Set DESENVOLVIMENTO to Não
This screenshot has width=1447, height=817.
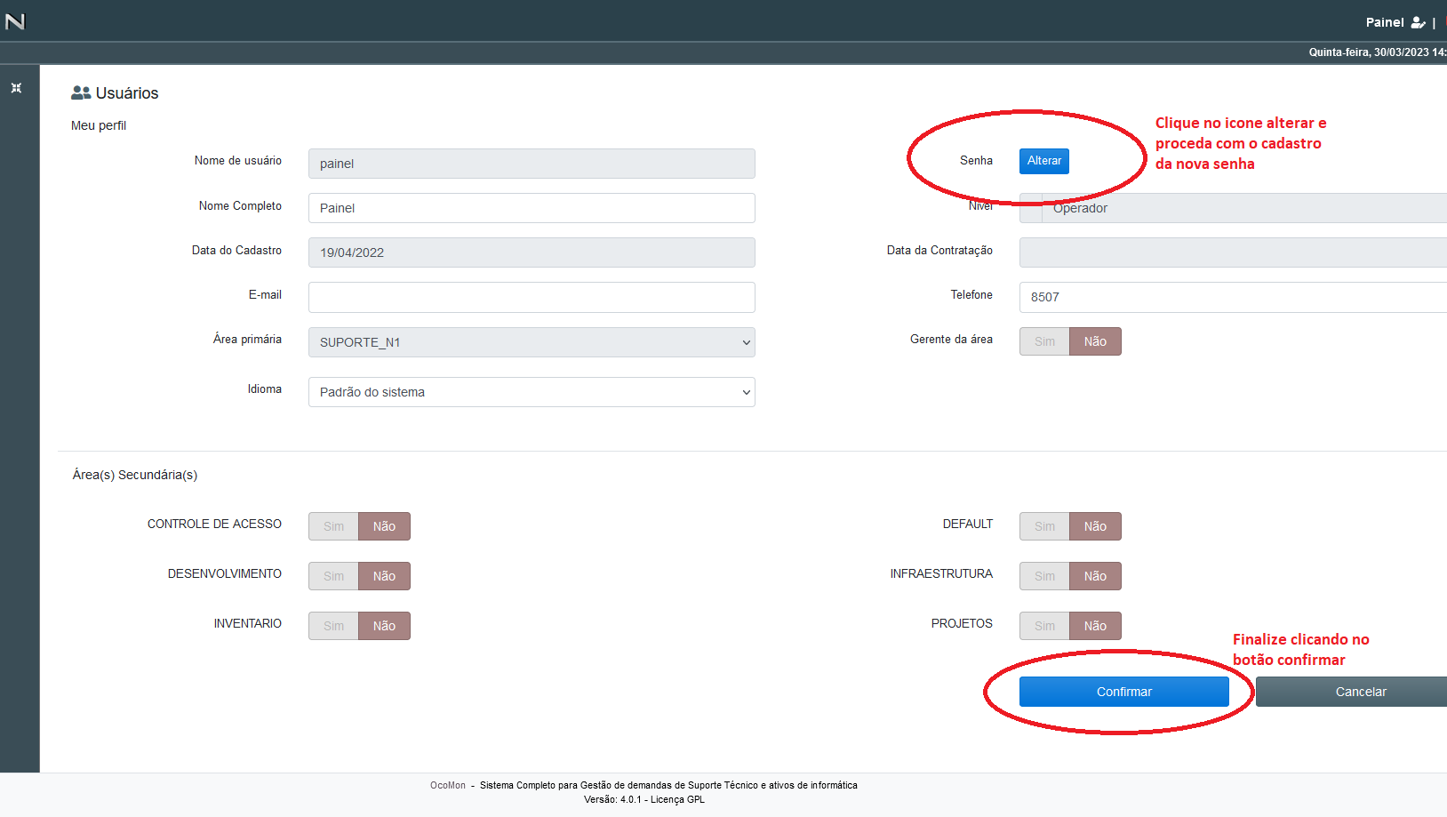click(384, 576)
